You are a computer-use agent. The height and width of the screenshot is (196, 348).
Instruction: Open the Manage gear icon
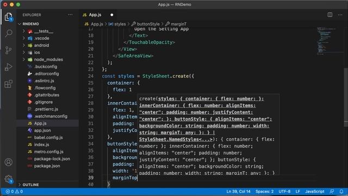coord(9,179)
